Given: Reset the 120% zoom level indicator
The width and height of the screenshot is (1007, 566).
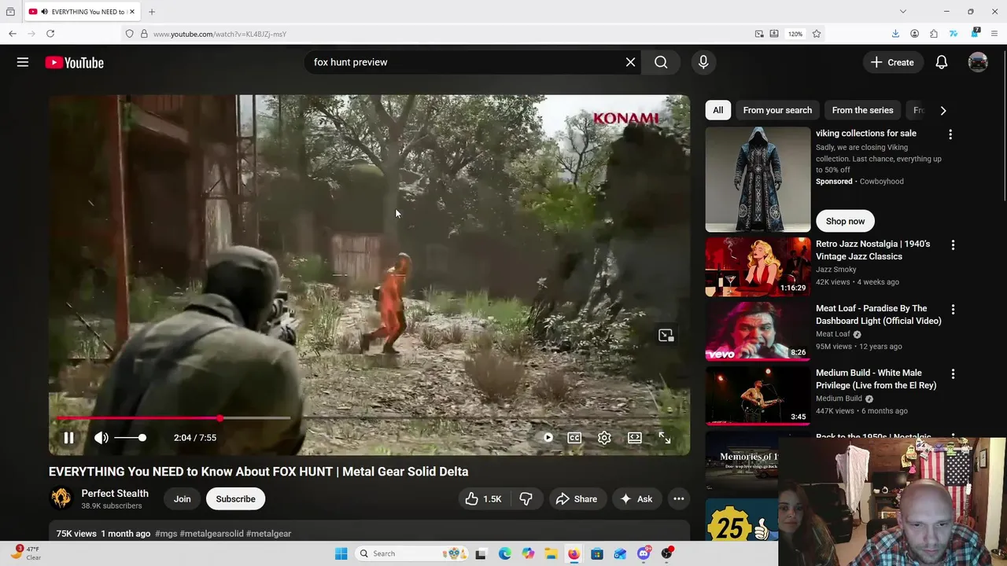Looking at the screenshot, I should click(x=795, y=34).
